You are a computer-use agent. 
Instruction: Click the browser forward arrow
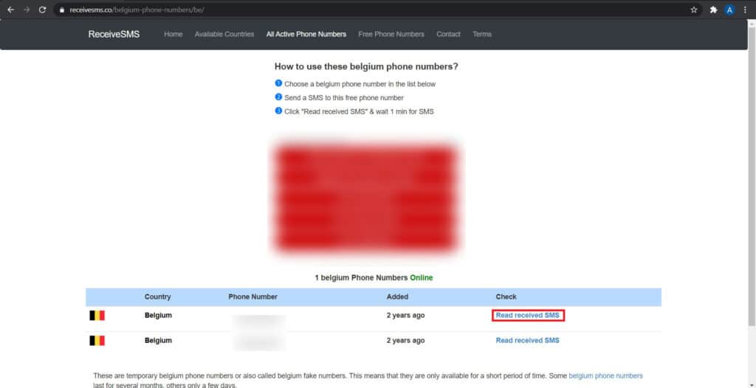(27, 10)
